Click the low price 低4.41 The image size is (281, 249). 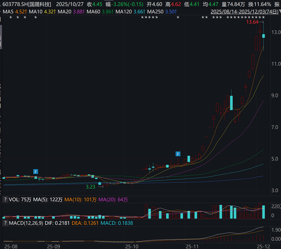(191, 4)
